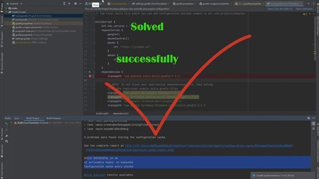
Task: Select the Build Output tab
Action: (x=33, y=118)
